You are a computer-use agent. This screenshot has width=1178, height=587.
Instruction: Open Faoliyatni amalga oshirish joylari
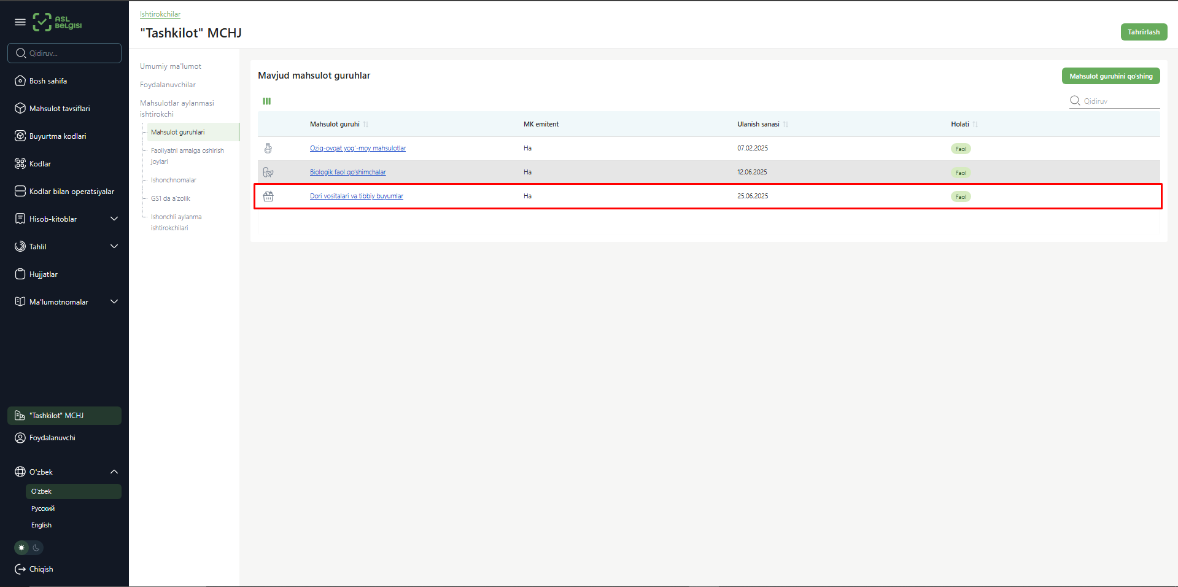pos(187,156)
